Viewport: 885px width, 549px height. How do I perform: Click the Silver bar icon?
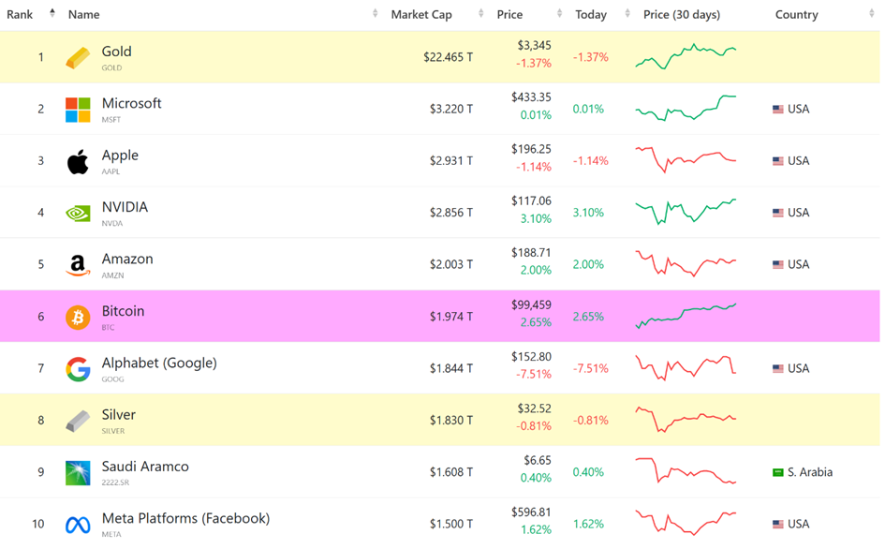click(78, 421)
